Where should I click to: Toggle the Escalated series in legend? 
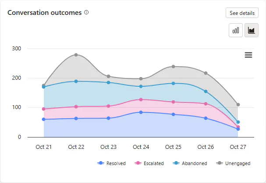click(149, 163)
